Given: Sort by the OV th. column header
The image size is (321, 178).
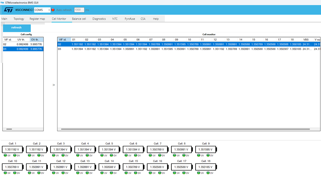Looking at the screenshot, I should click(36, 39).
